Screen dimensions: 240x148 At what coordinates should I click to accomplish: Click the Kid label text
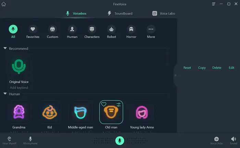point(50,127)
